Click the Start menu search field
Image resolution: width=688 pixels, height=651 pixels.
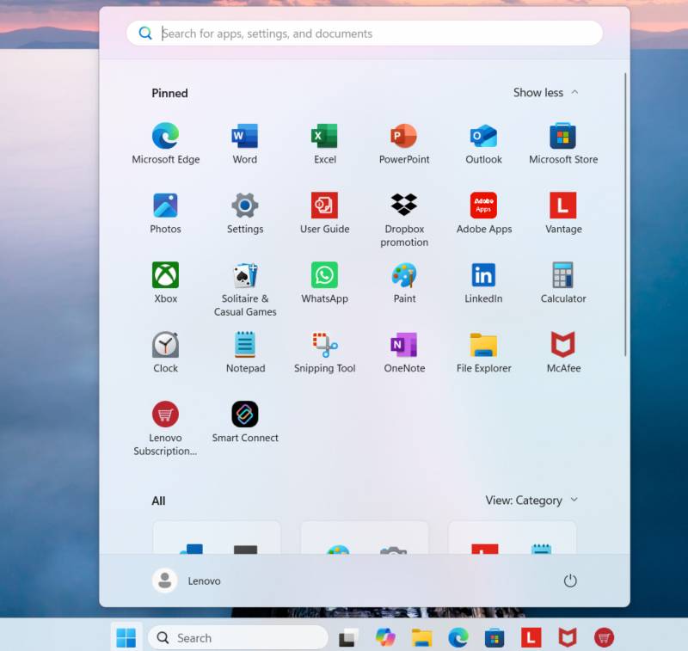[364, 34]
